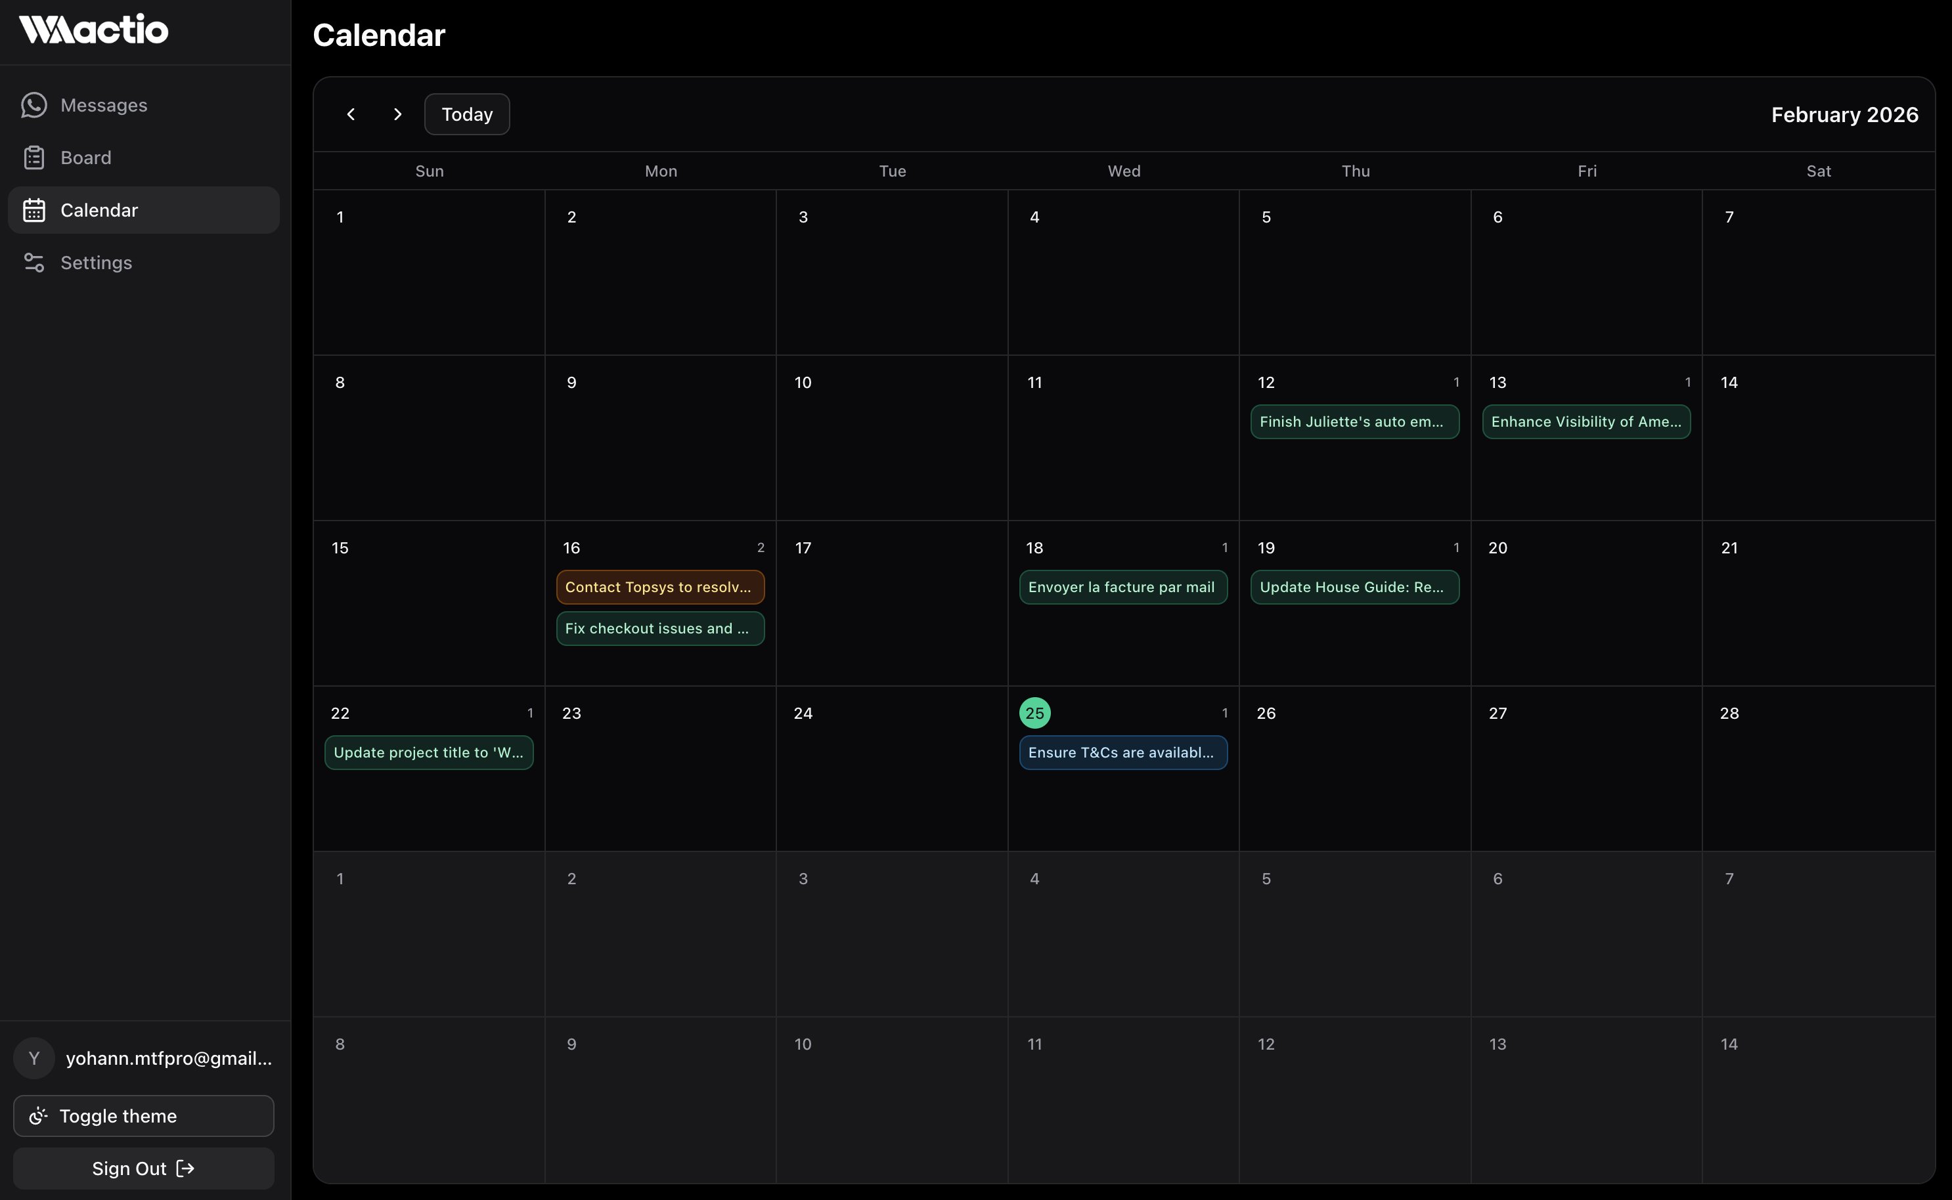The image size is (1952, 1200).
Task: Click the theme toggle moon icon
Action: pyautogui.click(x=37, y=1115)
